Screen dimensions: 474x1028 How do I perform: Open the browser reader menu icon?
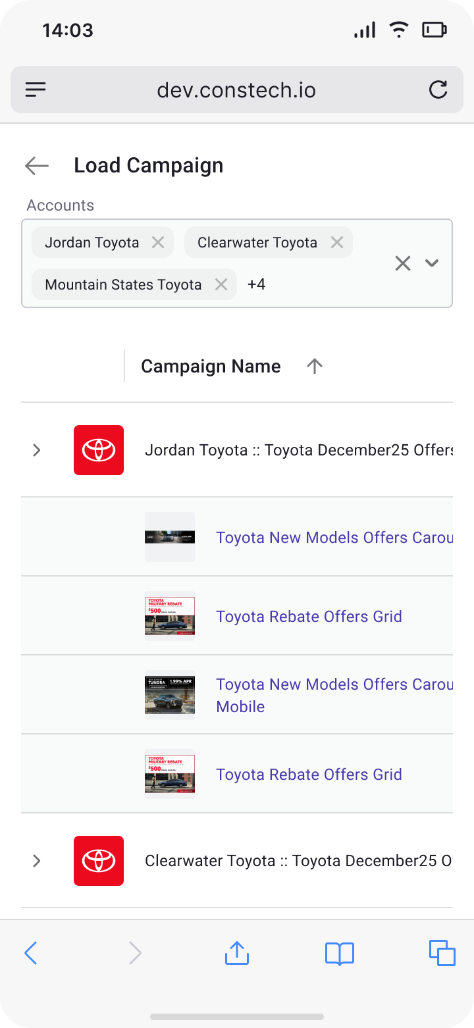click(36, 90)
